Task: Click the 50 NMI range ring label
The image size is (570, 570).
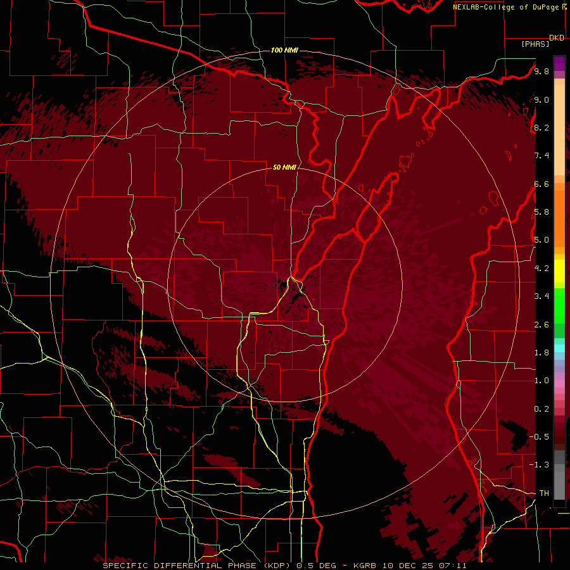Action: tap(284, 167)
